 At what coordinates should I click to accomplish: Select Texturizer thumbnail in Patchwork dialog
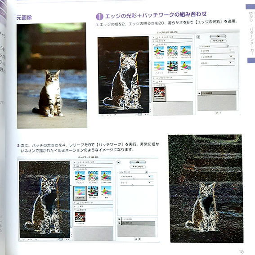pyautogui.click(x=106, y=176)
